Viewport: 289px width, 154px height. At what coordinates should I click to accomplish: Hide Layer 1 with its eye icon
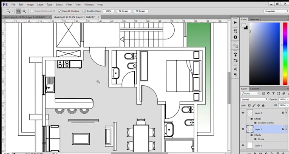coord(243,129)
